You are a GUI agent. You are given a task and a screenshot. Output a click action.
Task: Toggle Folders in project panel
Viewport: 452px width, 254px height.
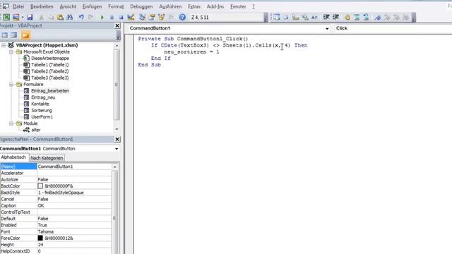pyautogui.click(x=25, y=35)
